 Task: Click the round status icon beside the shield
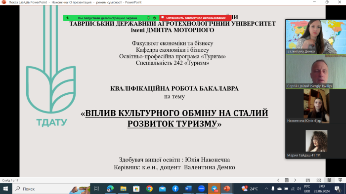pos(148,18)
